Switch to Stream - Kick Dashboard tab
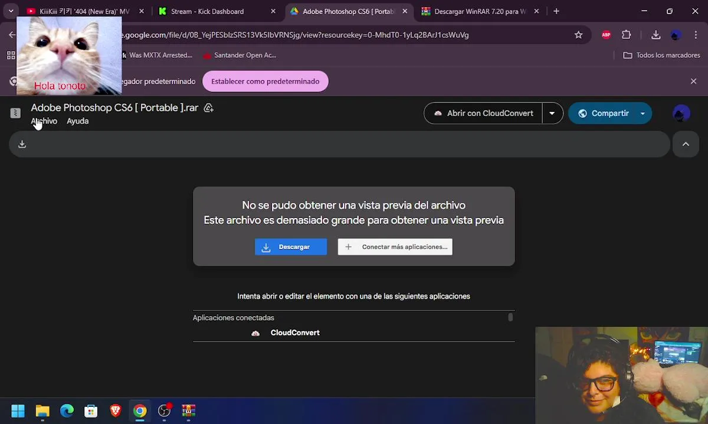Image resolution: width=708 pixels, height=424 pixels. coord(207,11)
